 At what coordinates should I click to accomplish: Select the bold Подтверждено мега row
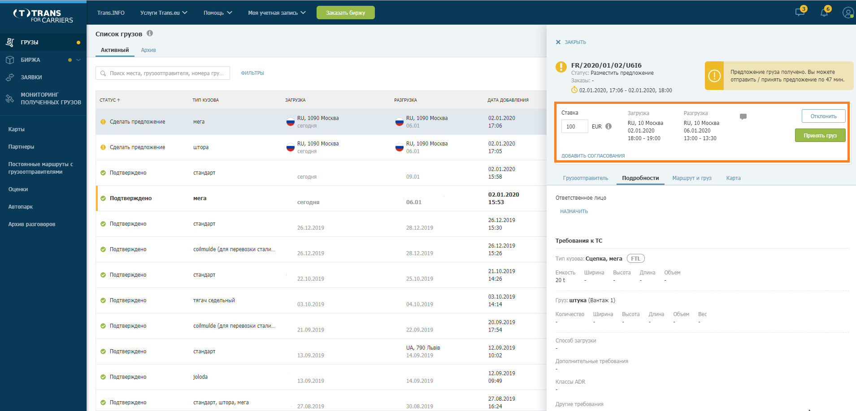click(321, 198)
